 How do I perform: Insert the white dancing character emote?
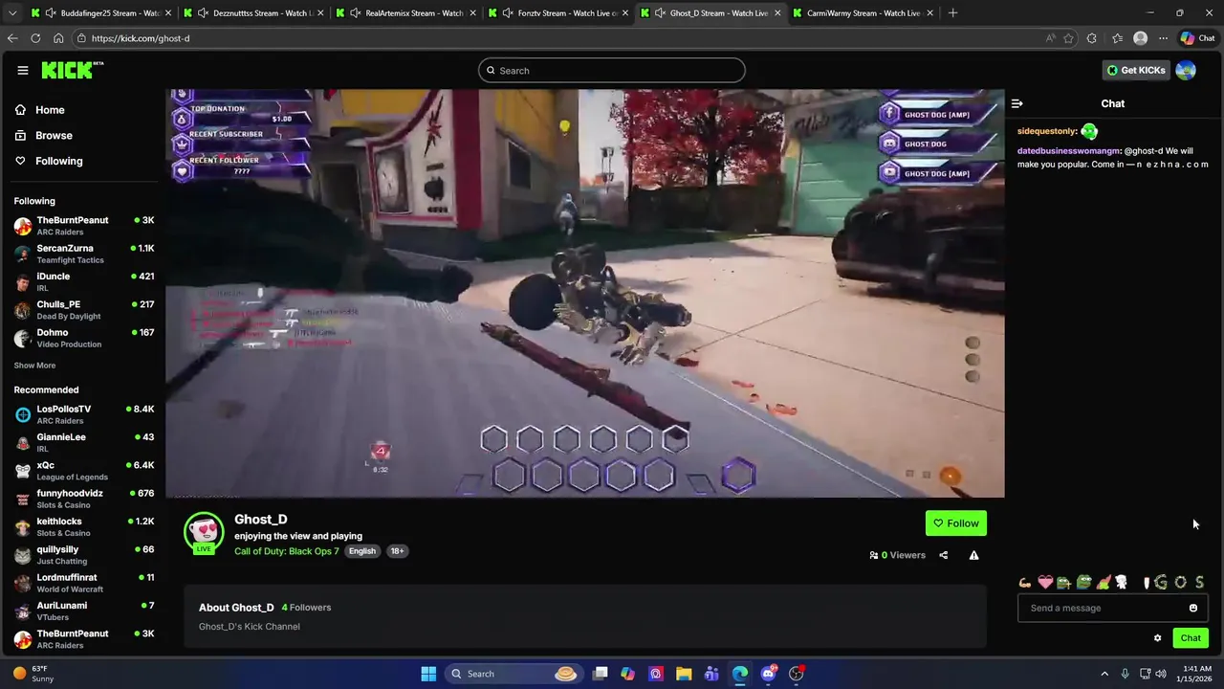tap(1122, 582)
